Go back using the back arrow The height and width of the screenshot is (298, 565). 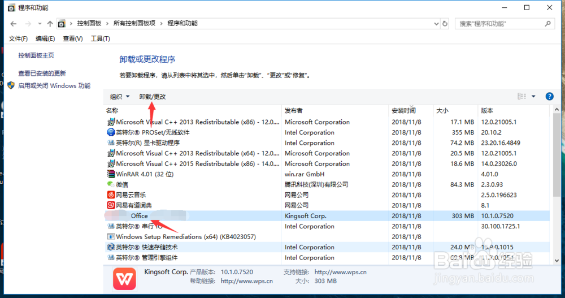(14, 24)
